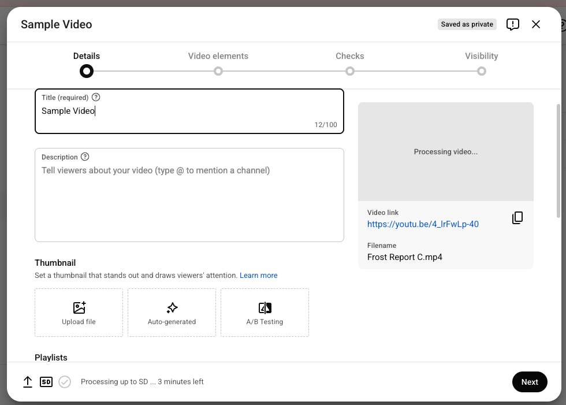This screenshot has height=405, width=566.
Task: Jump to the Checks step
Action: tap(350, 70)
